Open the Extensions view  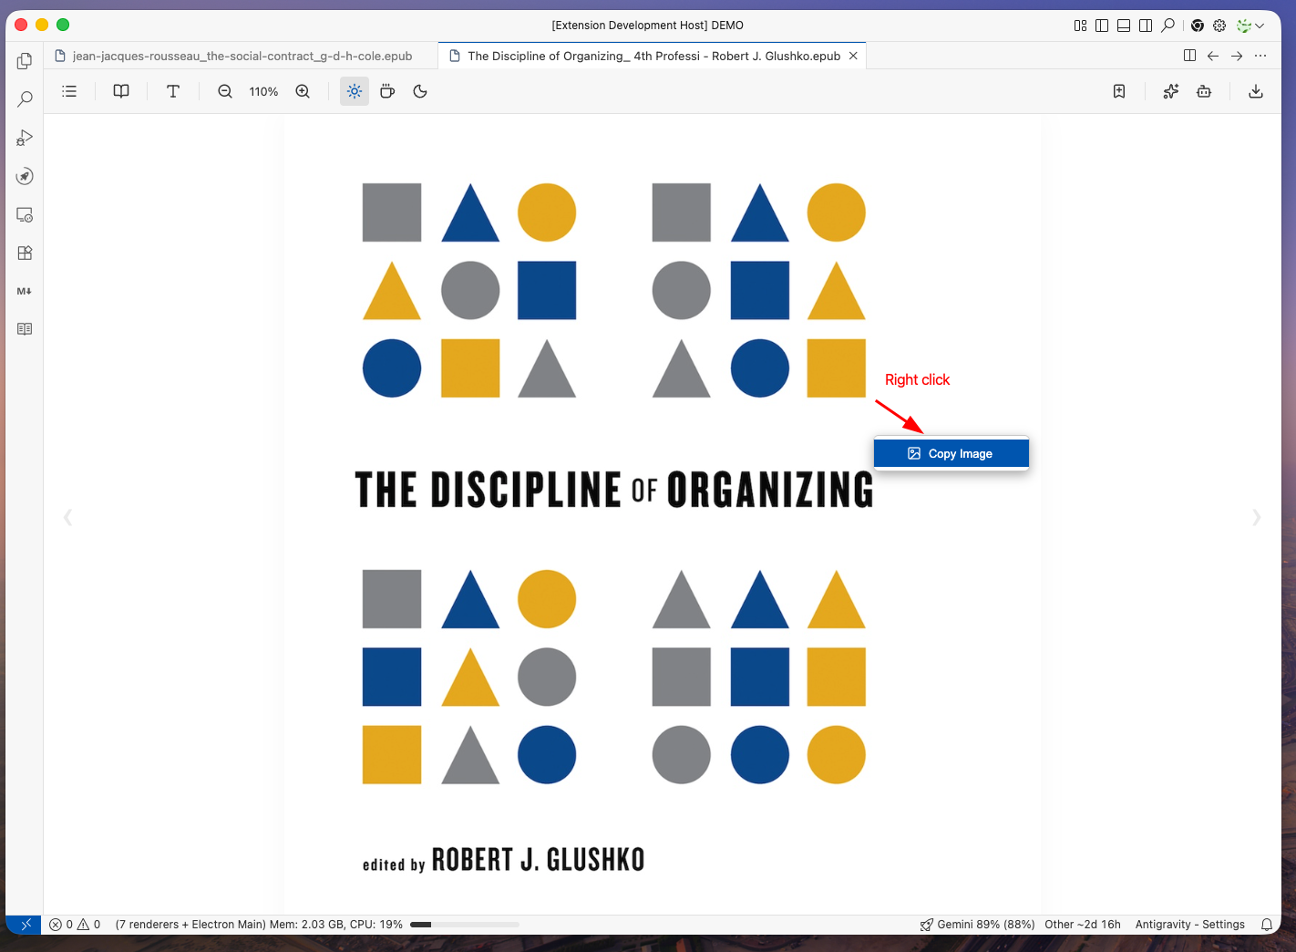(x=25, y=254)
